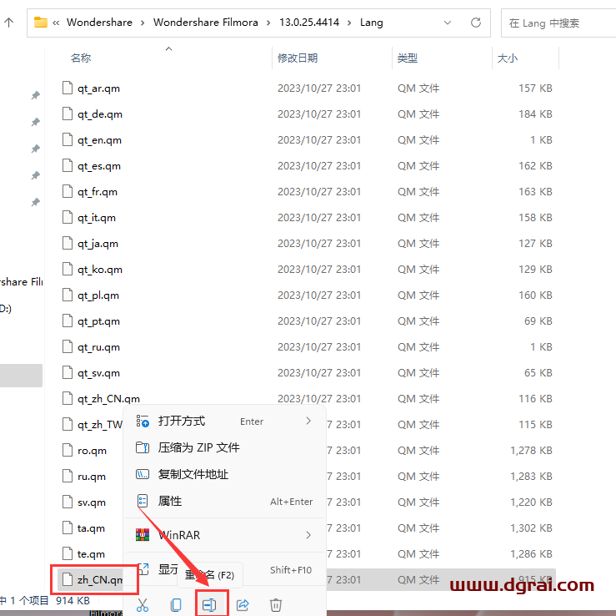
Task: Click file icon next to te.qm
Action: (68, 553)
